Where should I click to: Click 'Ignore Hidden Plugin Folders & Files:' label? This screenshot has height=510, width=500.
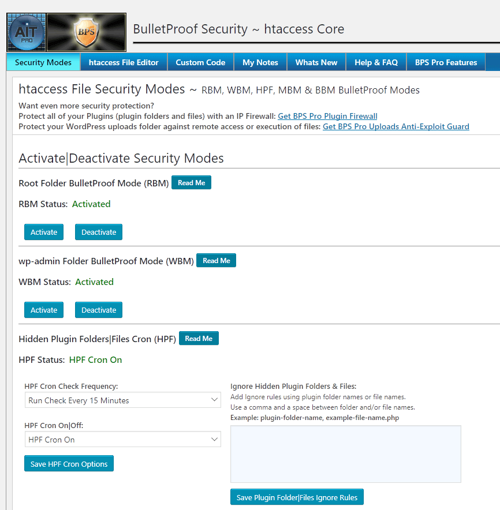click(293, 386)
